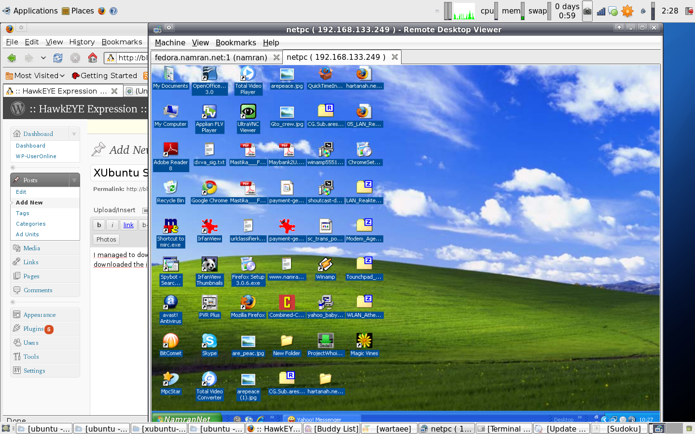Image resolution: width=695 pixels, height=434 pixels.
Task: Open the back history dropdown arrow
Action: coord(43,58)
